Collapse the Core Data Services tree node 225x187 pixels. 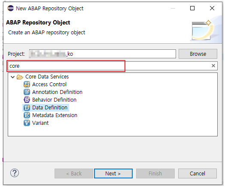point(12,77)
